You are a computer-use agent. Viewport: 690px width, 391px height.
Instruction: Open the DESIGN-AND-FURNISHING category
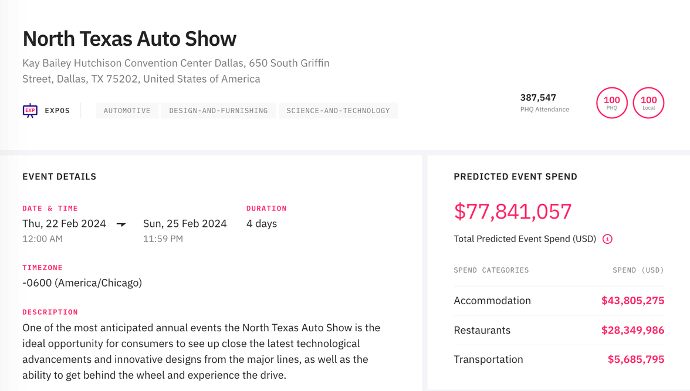[218, 110]
